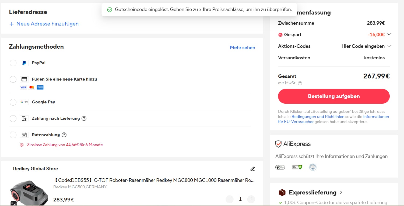The height and width of the screenshot is (206, 404).
Task: Expand the Gespart savings details chevron
Action: [389, 34]
